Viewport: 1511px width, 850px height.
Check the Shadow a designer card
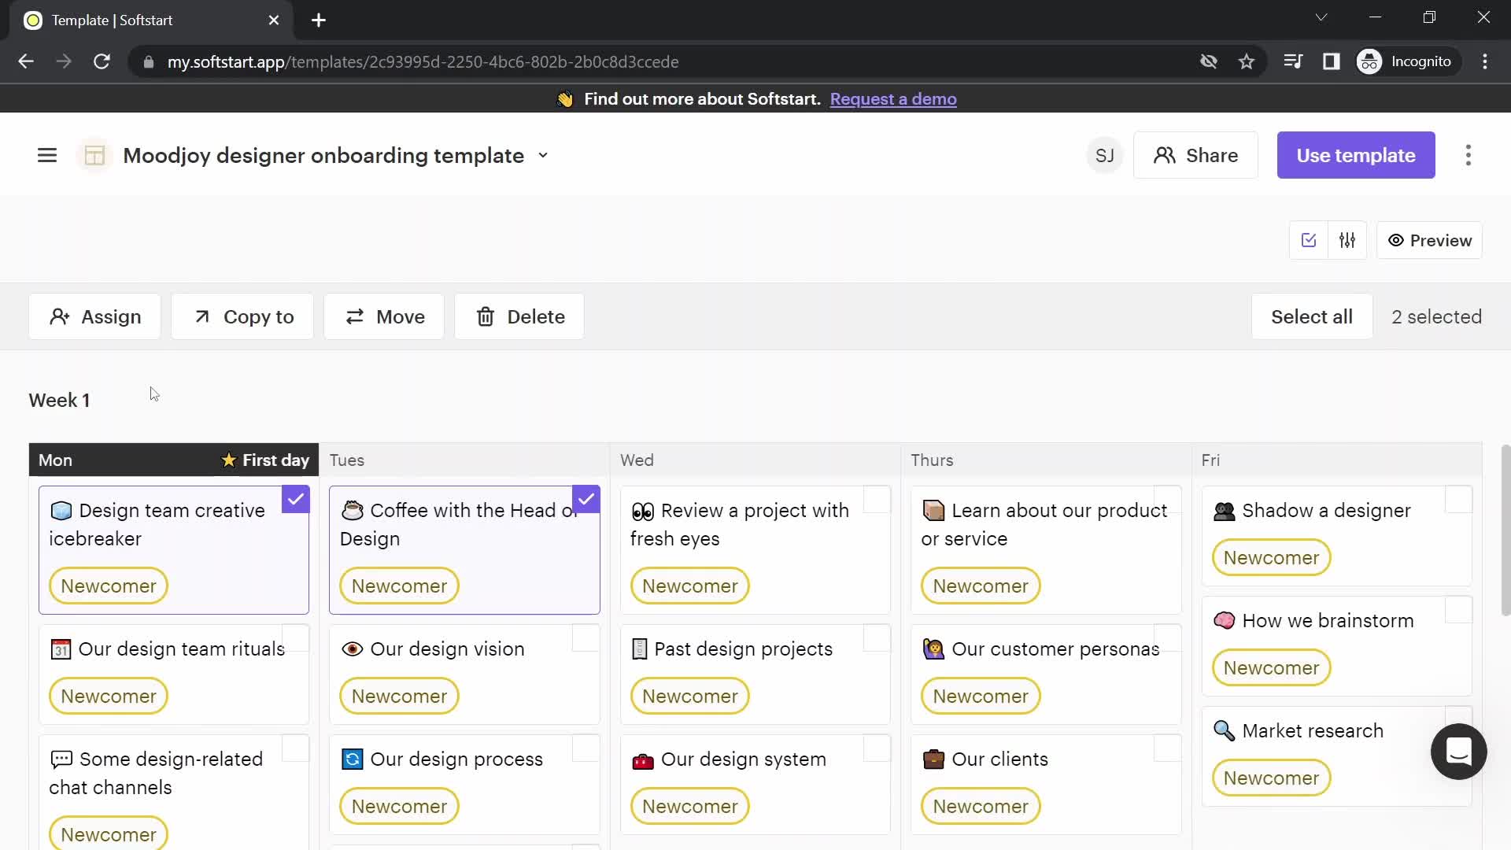point(1458,499)
